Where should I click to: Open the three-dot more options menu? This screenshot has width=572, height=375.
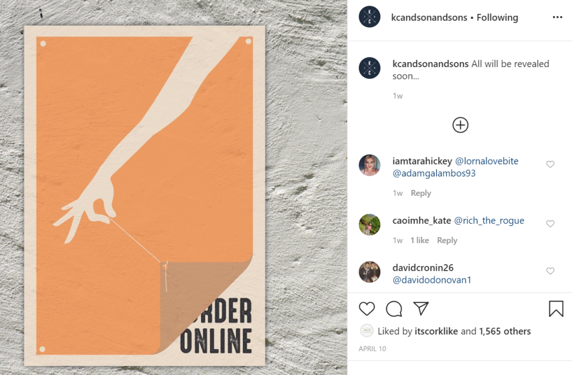point(557,17)
